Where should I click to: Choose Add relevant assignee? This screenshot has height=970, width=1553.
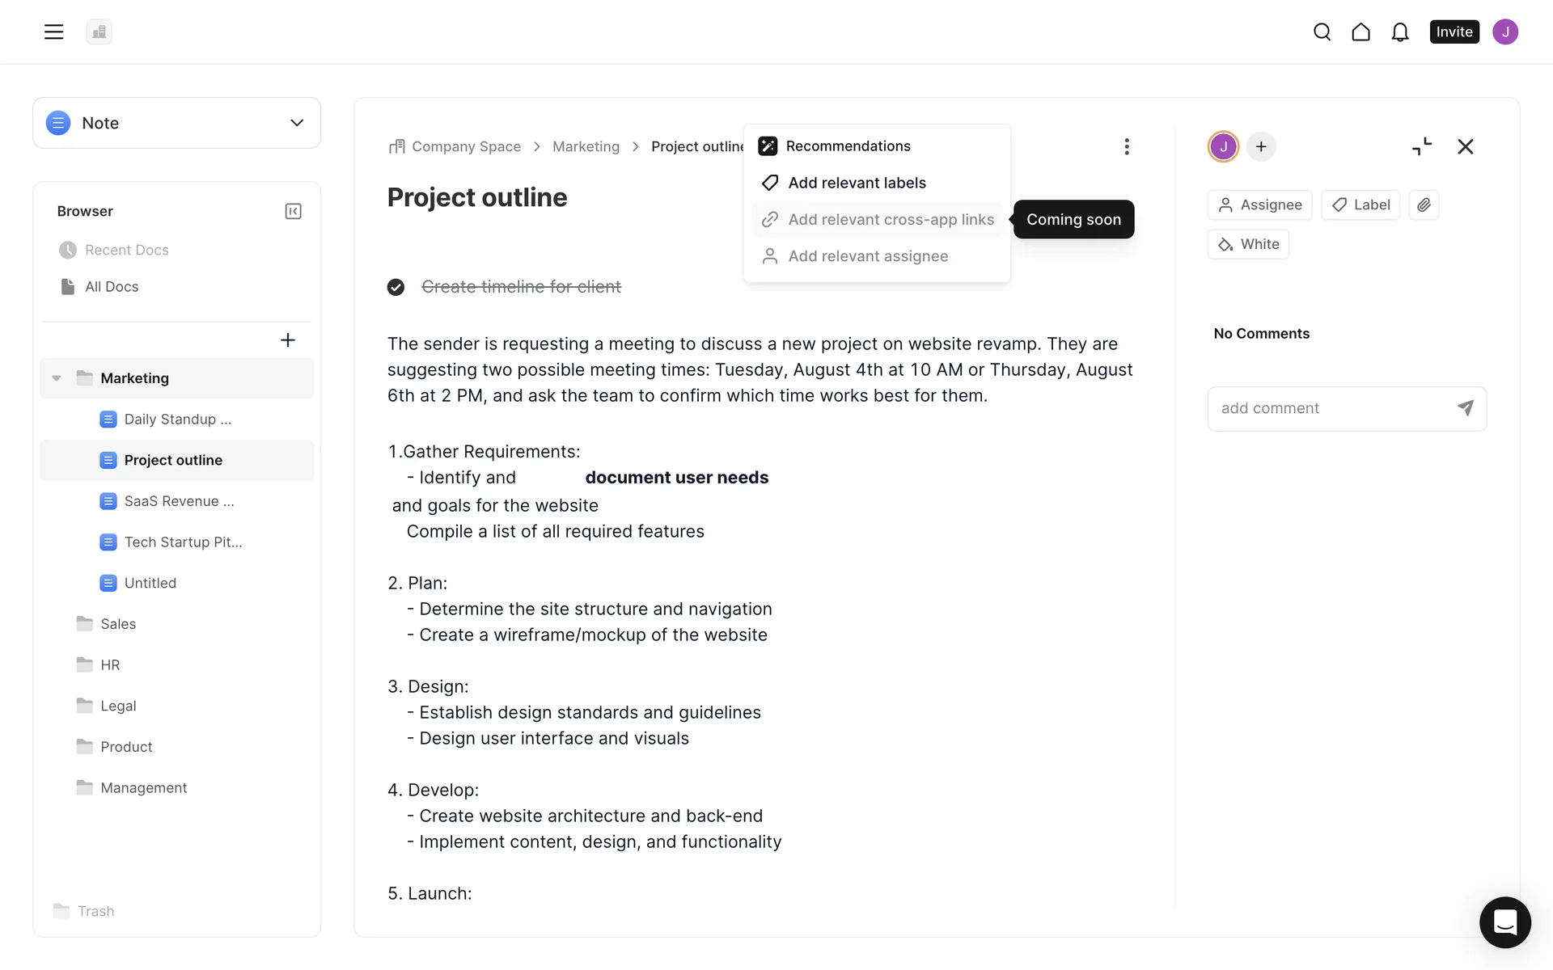tap(867, 256)
